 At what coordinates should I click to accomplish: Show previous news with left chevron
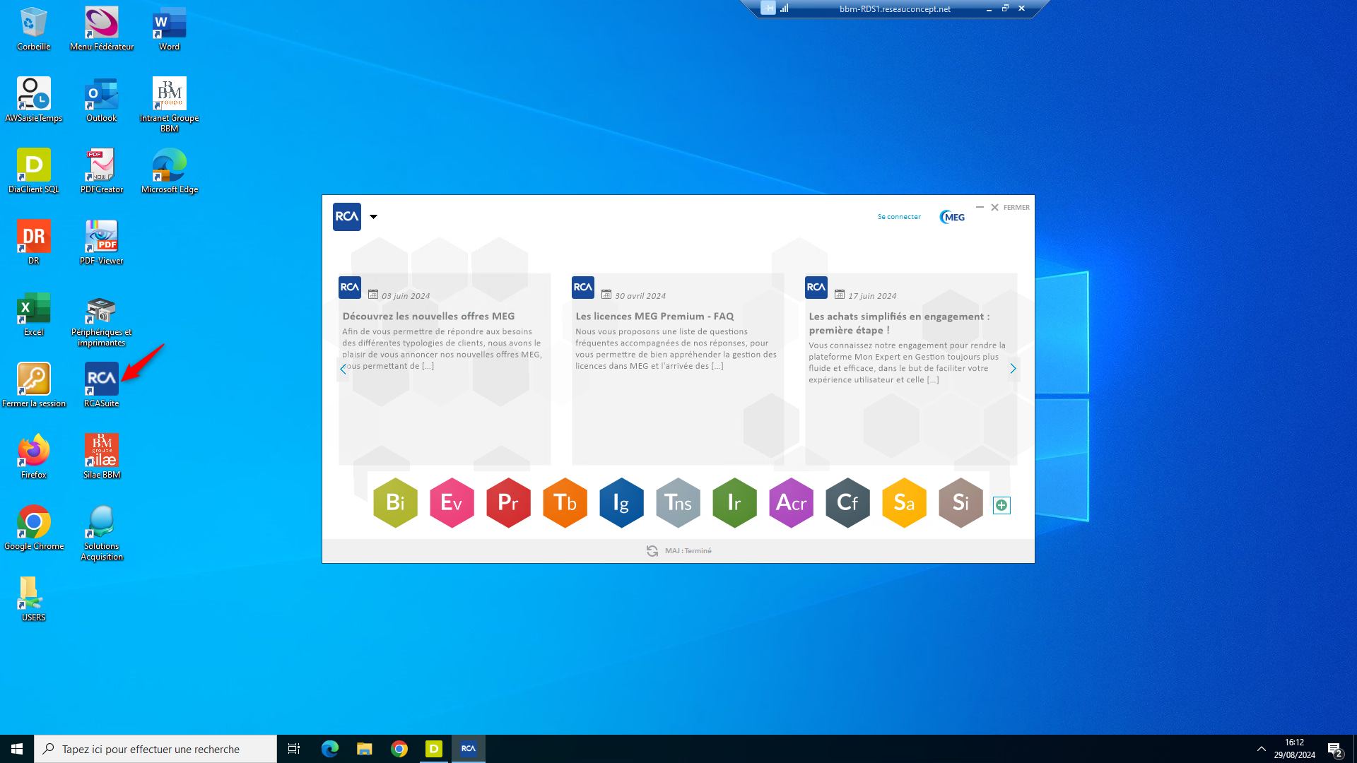[343, 369]
